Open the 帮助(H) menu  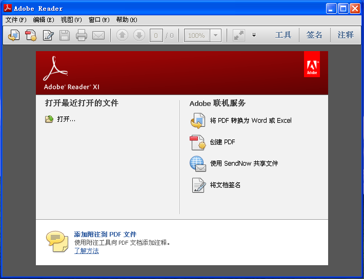click(x=127, y=20)
